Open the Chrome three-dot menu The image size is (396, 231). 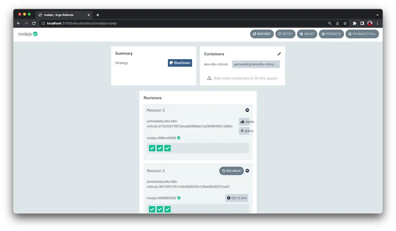pyautogui.click(x=377, y=23)
